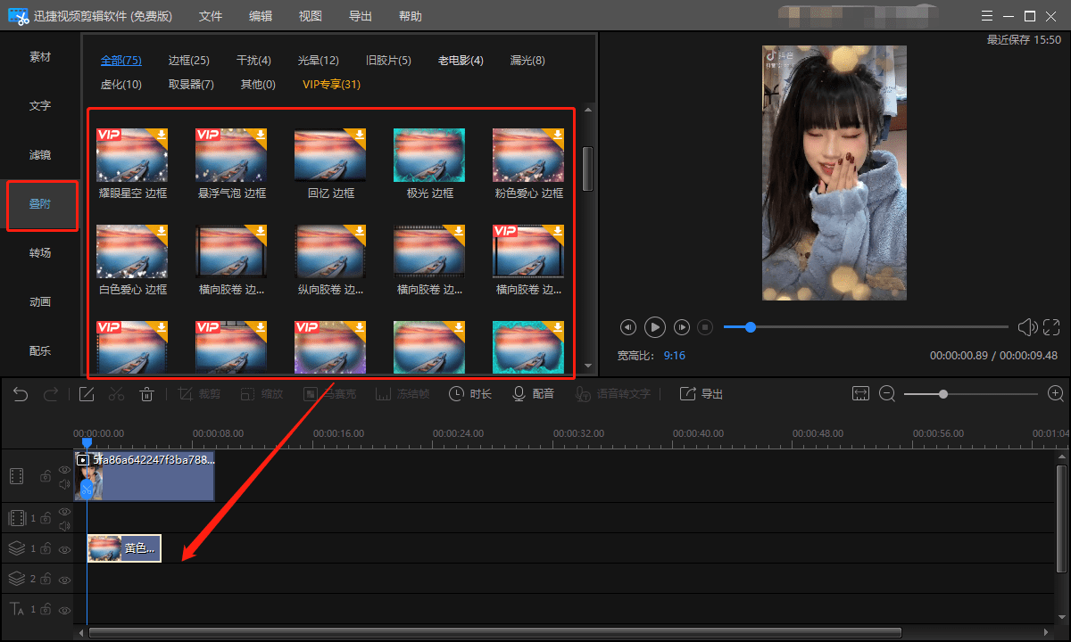
Task: Mute the preview volume speaker icon
Action: 1027,327
